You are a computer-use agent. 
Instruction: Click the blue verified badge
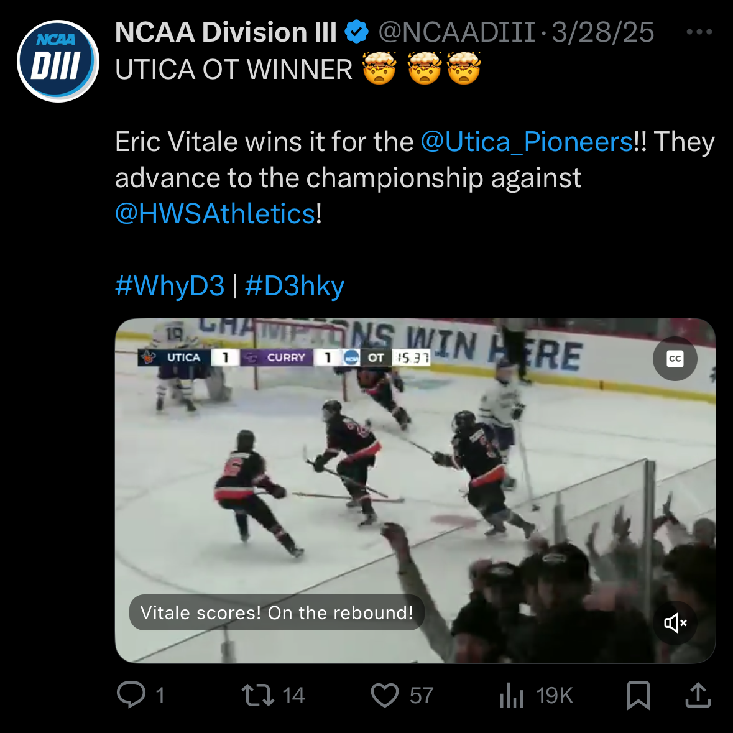coord(356,32)
